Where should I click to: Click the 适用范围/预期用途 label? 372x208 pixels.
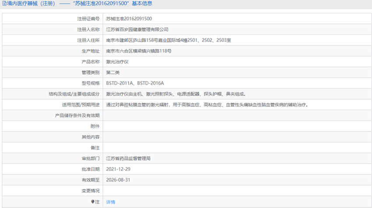point(81,105)
